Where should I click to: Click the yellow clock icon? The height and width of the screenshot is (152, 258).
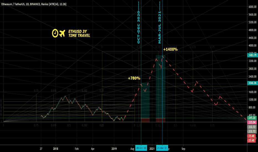[x=55, y=33]
